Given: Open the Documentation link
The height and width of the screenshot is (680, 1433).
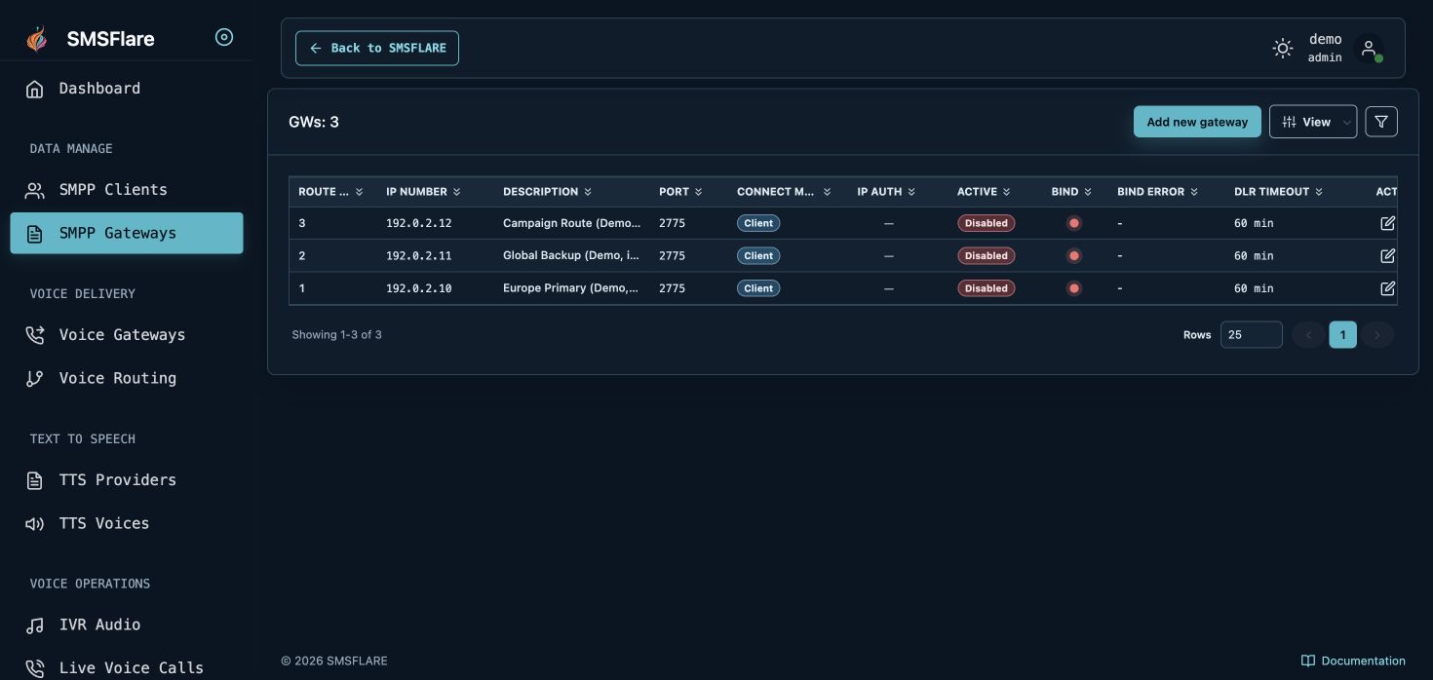Looking at the screenshot, I should point(1353,661).
